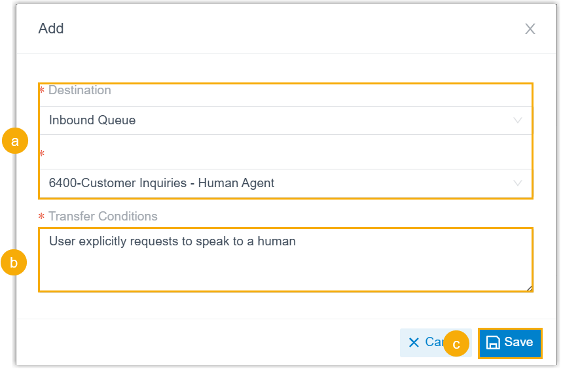
Task: Click the chevron arrow in the Human Agent queue field
Action: click(x=518, y=183)
